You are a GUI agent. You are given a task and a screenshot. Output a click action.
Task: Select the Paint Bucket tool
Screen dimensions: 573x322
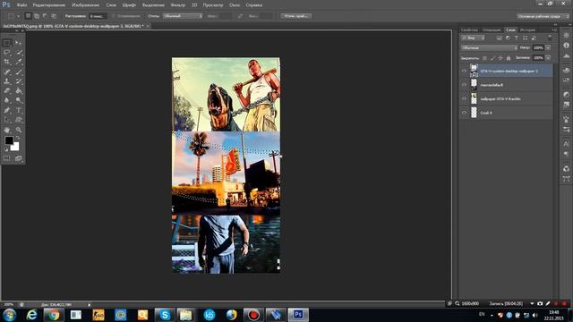click(x=19, y=90)
